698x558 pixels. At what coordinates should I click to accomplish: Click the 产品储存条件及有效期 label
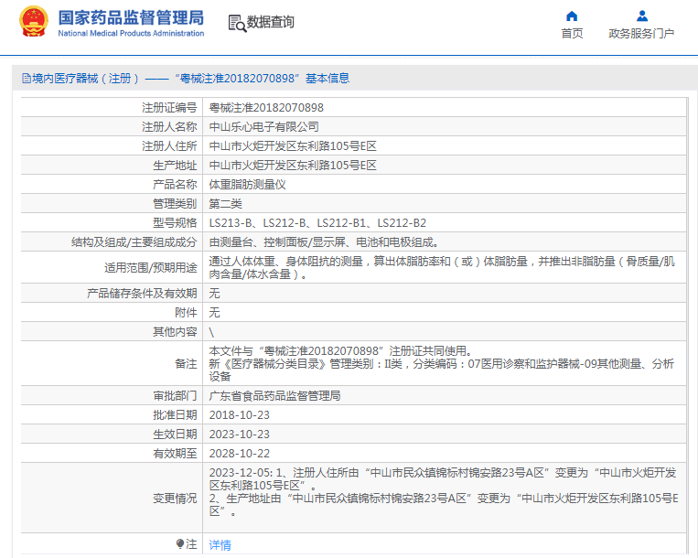pos(142,294)
